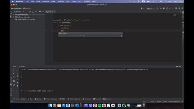This screenshot has height=109, width=194.
Task: Rerun main from Run panel green arrow
Action: click(x=14, y=70)
